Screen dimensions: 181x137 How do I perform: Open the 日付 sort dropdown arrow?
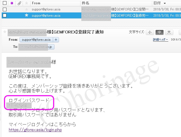[x=165, y=3]
